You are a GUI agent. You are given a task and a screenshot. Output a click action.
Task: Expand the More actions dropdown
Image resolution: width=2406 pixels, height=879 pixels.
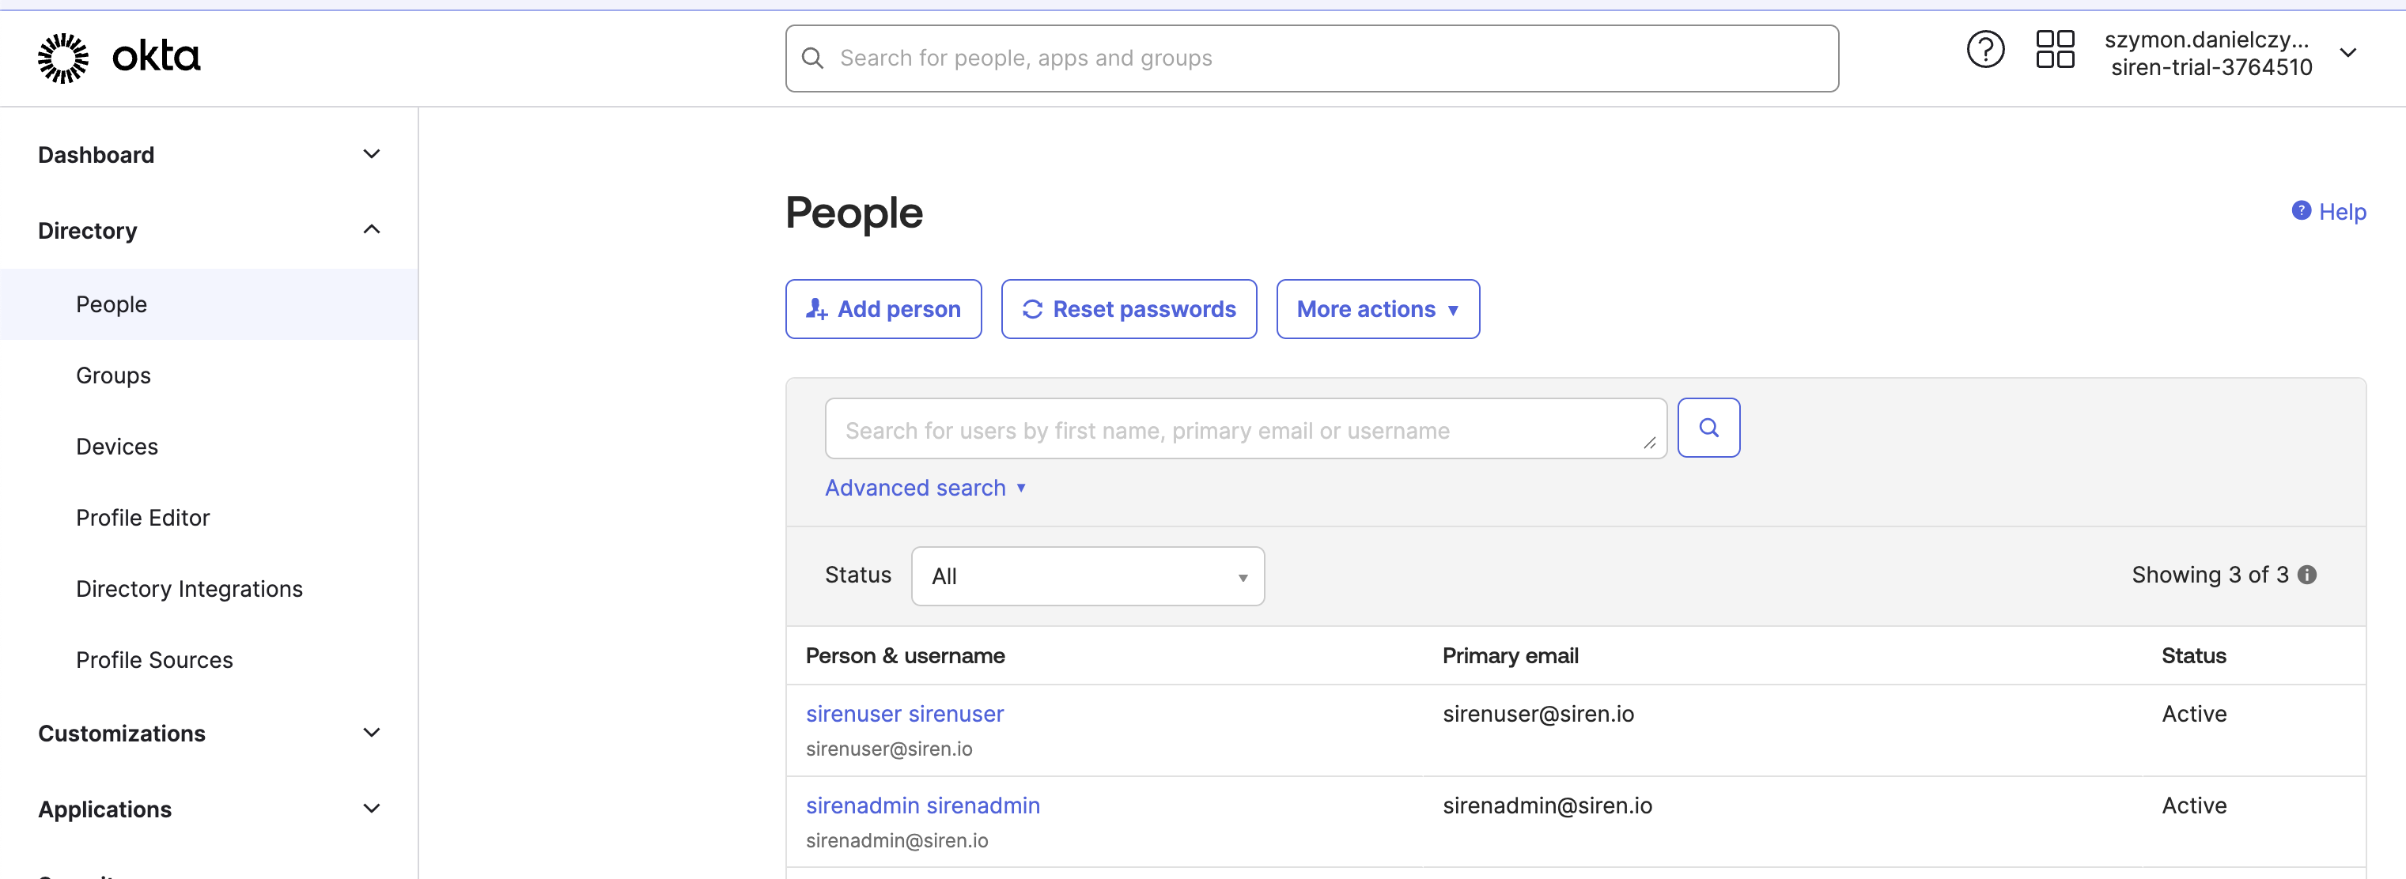pyautogui.click(x=1377, y=309)
